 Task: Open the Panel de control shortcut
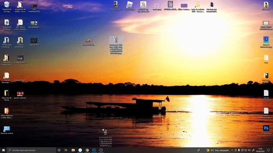tap(7, 130)
